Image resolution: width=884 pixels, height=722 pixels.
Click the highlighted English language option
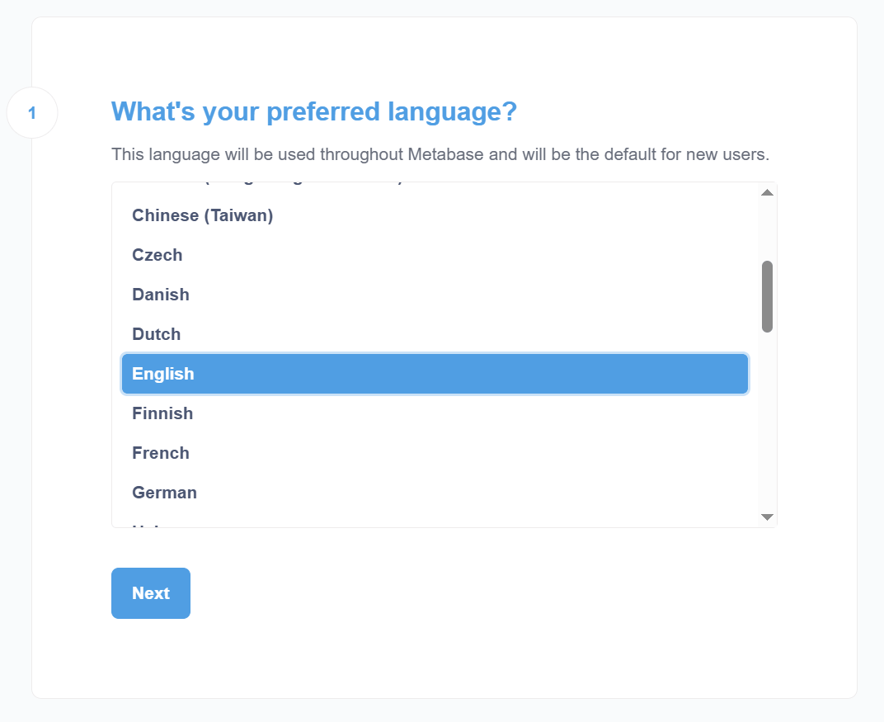pos(163,374)
